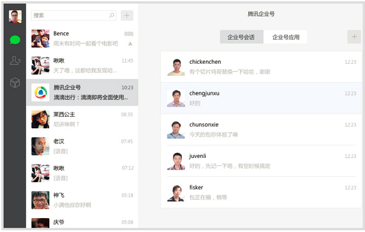Click 老汉's avatar picture
Viewport: 365px width, 232px height.
point(40,146)
